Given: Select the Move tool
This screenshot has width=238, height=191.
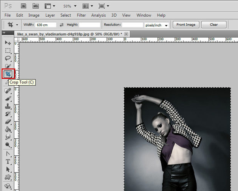Looking at the screenshot, I should coord(8,42).
